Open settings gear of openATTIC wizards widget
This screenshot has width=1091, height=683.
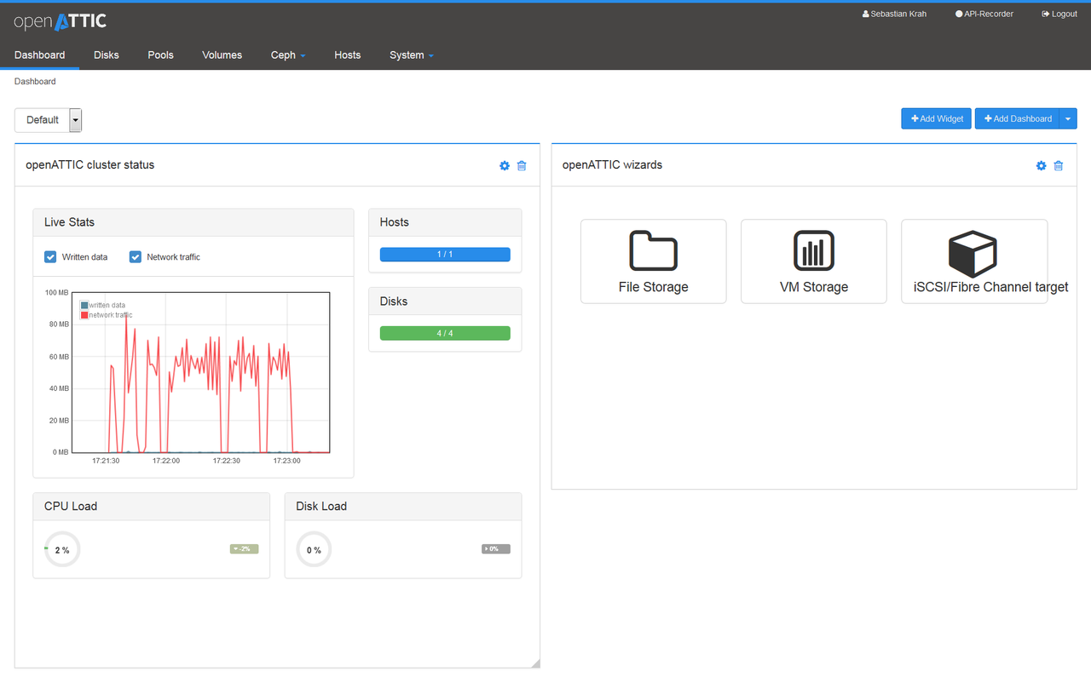tap(1041, 165)
